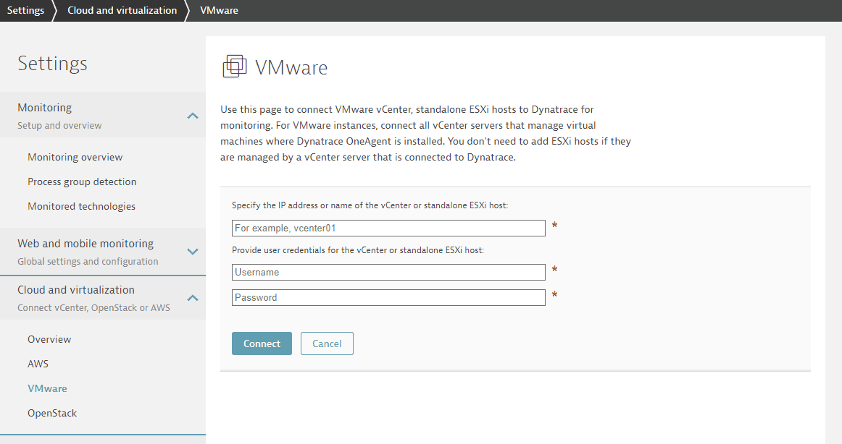Click the VMware stacked-squares icon
842x444 pixels.
235,67
